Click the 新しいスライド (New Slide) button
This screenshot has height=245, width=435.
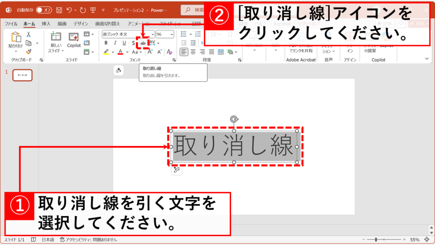pos(56,42)
